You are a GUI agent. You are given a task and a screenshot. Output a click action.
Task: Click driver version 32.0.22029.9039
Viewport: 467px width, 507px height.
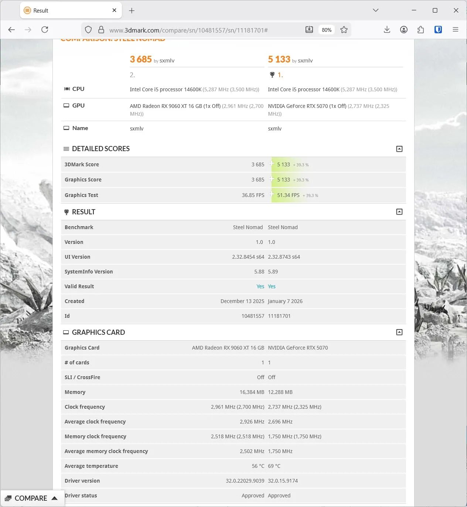tap(245, 481)
